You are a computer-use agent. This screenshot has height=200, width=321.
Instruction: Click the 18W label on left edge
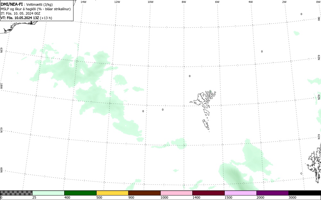(1, 86)
